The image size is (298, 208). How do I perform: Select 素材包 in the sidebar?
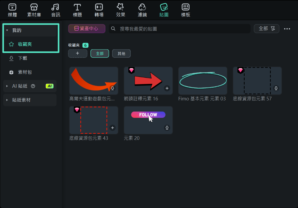point(25,72)
